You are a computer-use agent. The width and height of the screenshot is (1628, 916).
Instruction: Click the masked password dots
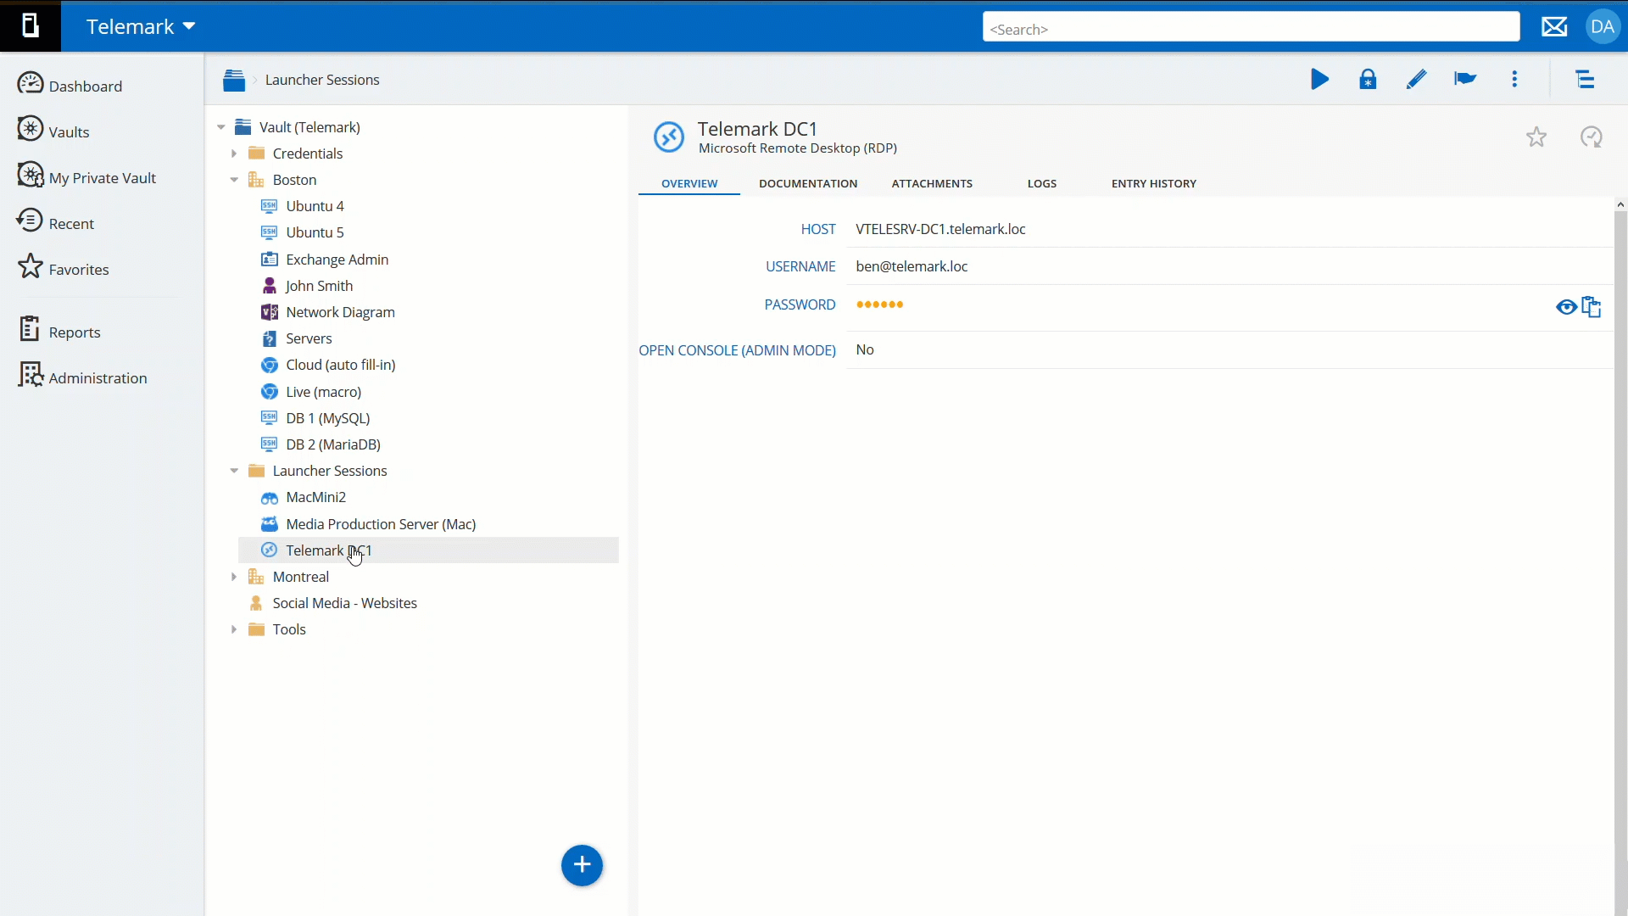[x=879, y=304]
